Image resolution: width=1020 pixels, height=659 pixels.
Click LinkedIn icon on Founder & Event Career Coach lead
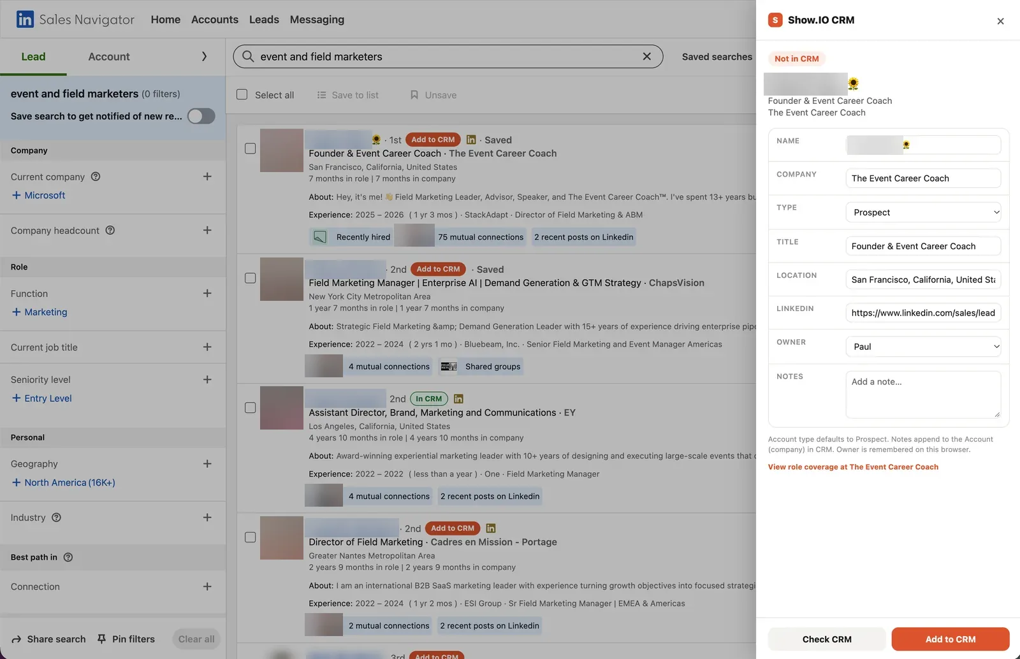[471, 140]
